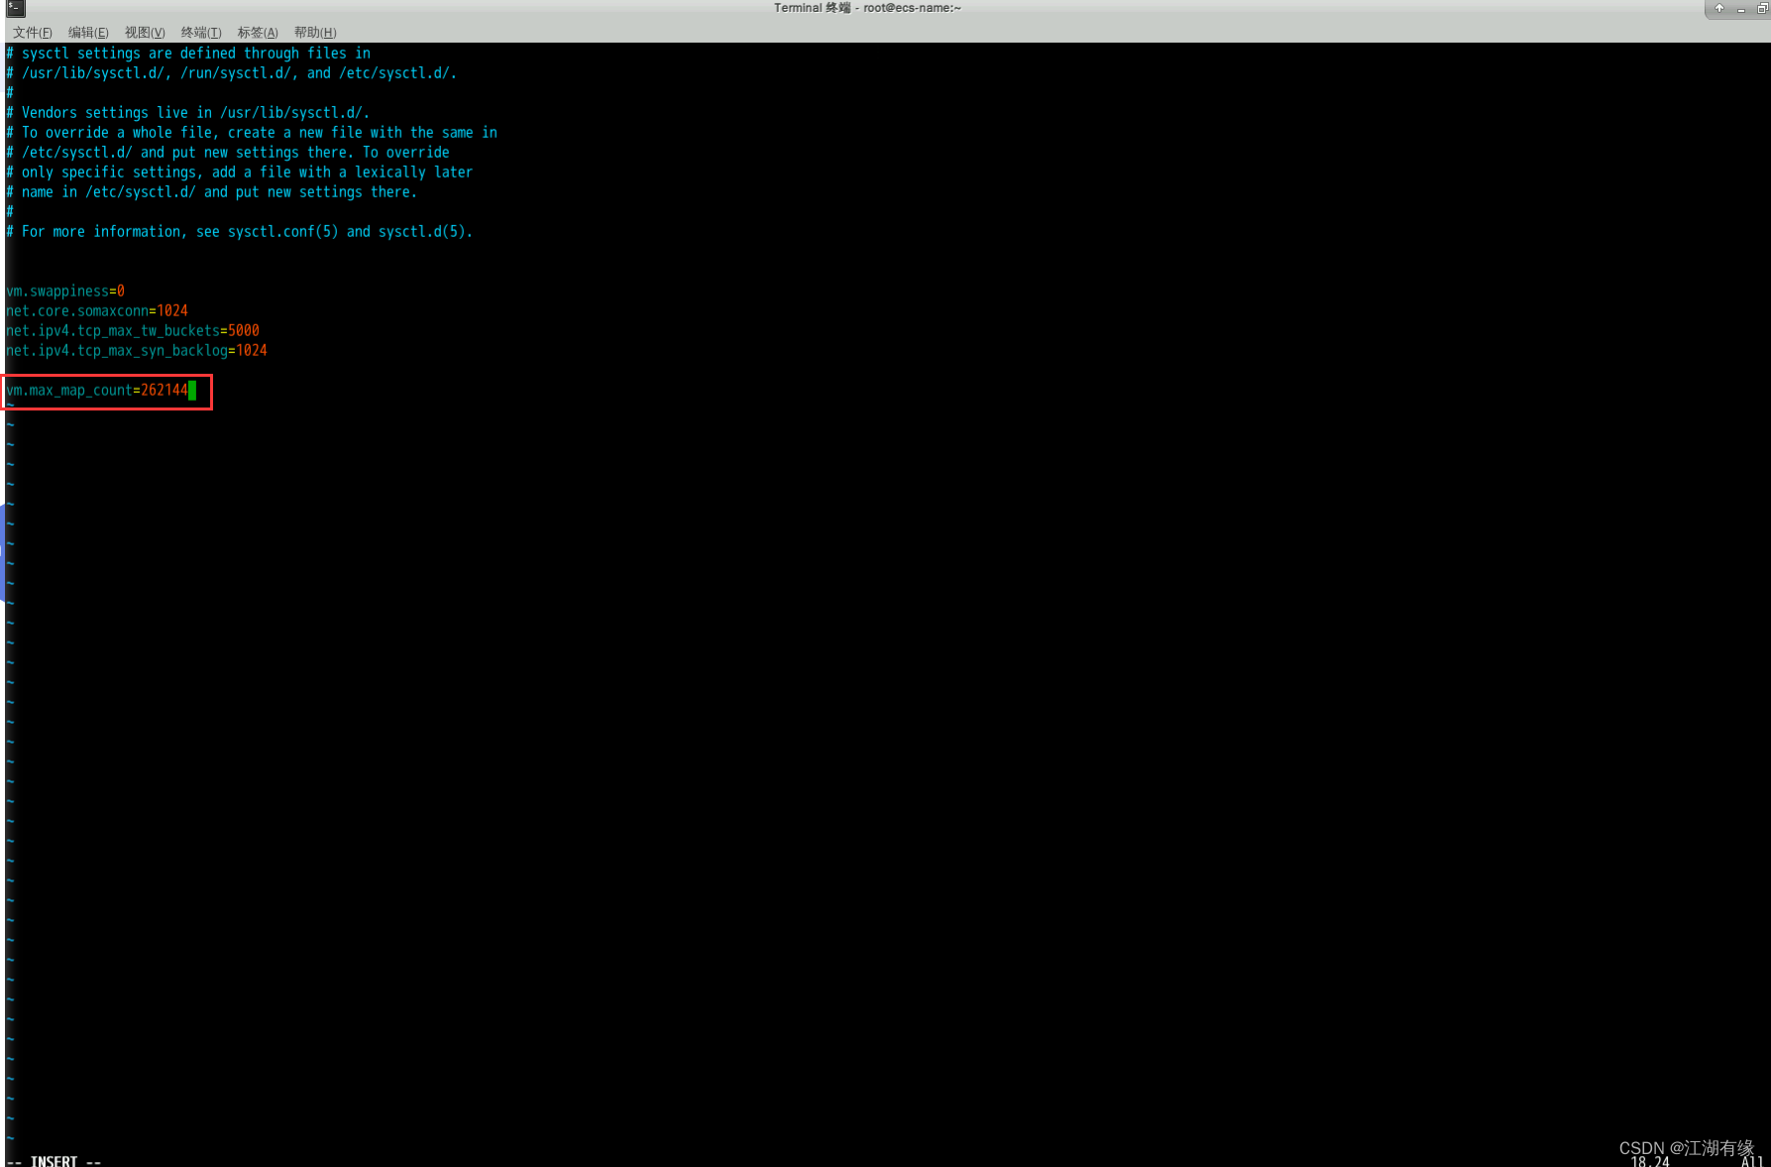Click the -- INSERT -- mode indicator
This screenshot has width=1771, height=1167.
click(x=54, y=1160)
